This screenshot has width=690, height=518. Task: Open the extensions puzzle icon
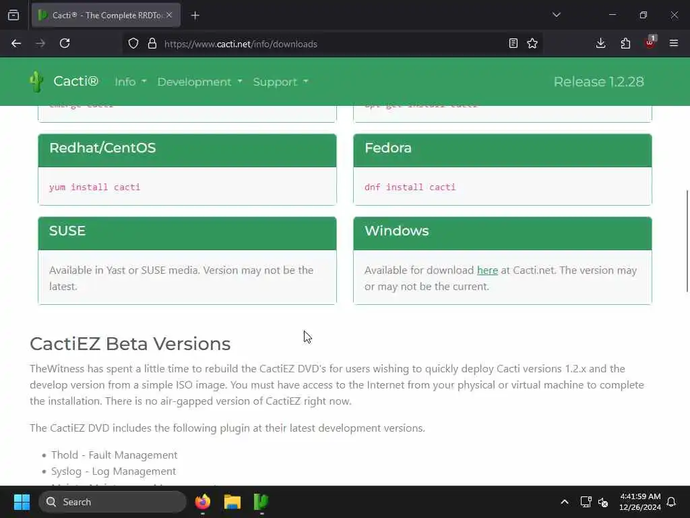tap(625, 44)
